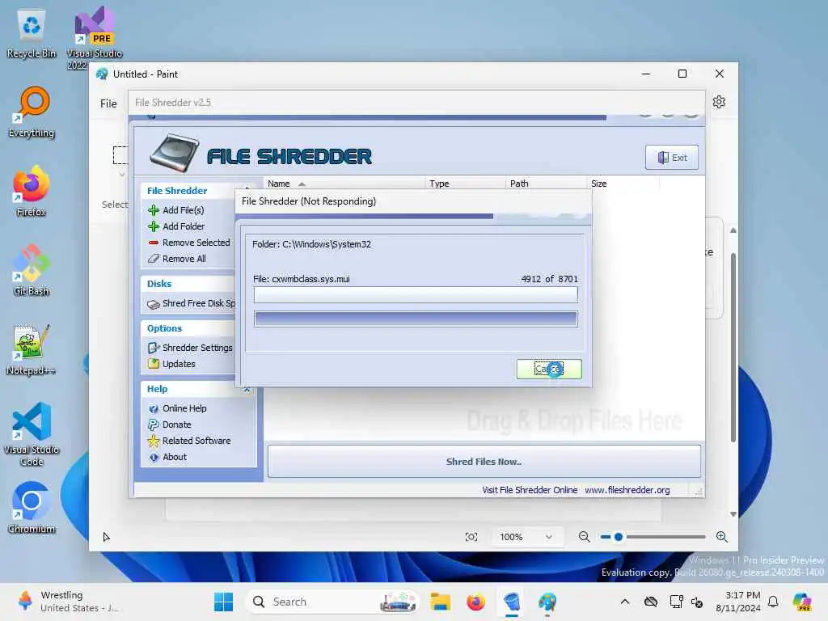Launch the Everything search desktop icon
Image resolution: width=828 pixels, height=621 pixels.
click(32, 112)
